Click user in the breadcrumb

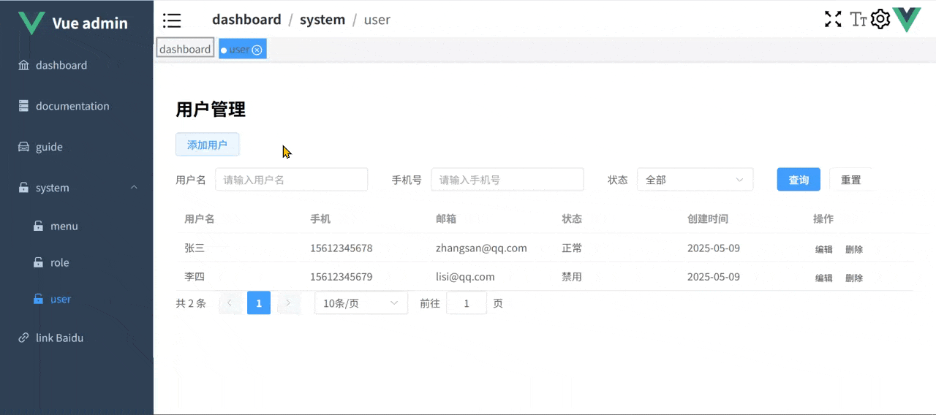point(377,20)
